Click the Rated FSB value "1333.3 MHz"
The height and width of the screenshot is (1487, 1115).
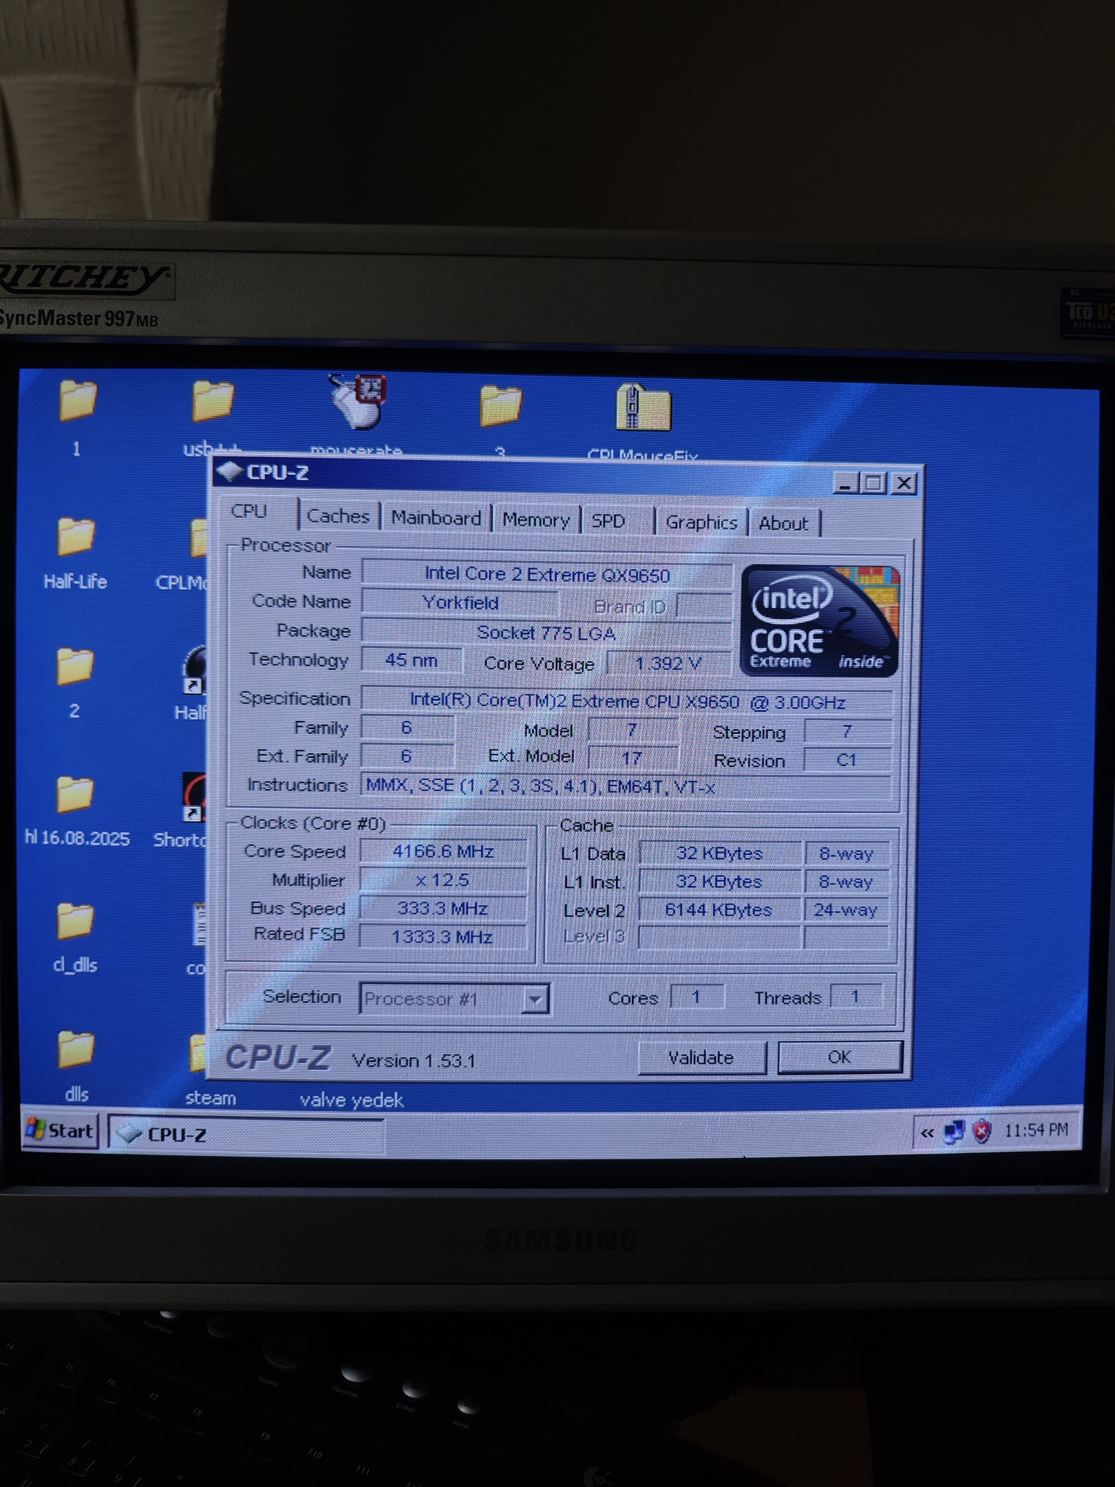pos(443,937)
